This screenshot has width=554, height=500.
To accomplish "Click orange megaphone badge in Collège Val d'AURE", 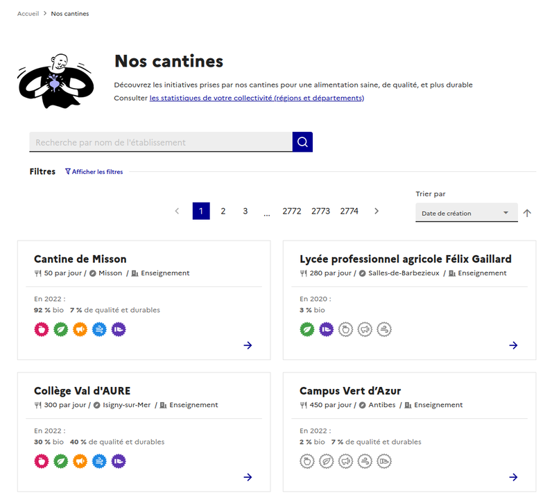I will click(x=80, y=461).
